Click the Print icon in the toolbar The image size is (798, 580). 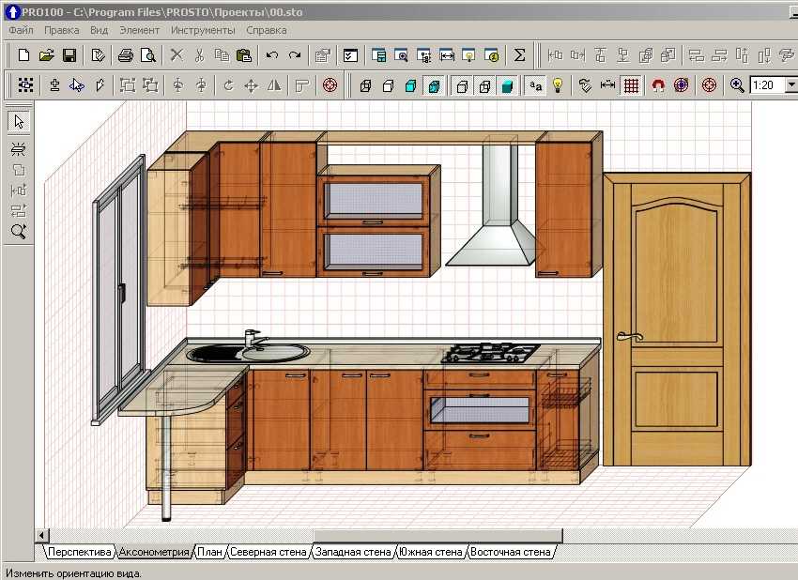point(126,55)
